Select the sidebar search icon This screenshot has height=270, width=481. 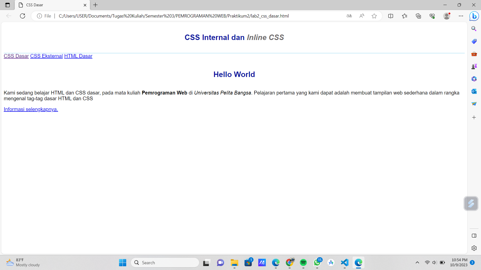coord(474,28)
